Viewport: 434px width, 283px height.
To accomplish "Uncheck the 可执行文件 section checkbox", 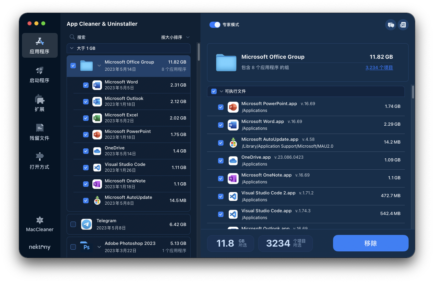I will point(214,91).
